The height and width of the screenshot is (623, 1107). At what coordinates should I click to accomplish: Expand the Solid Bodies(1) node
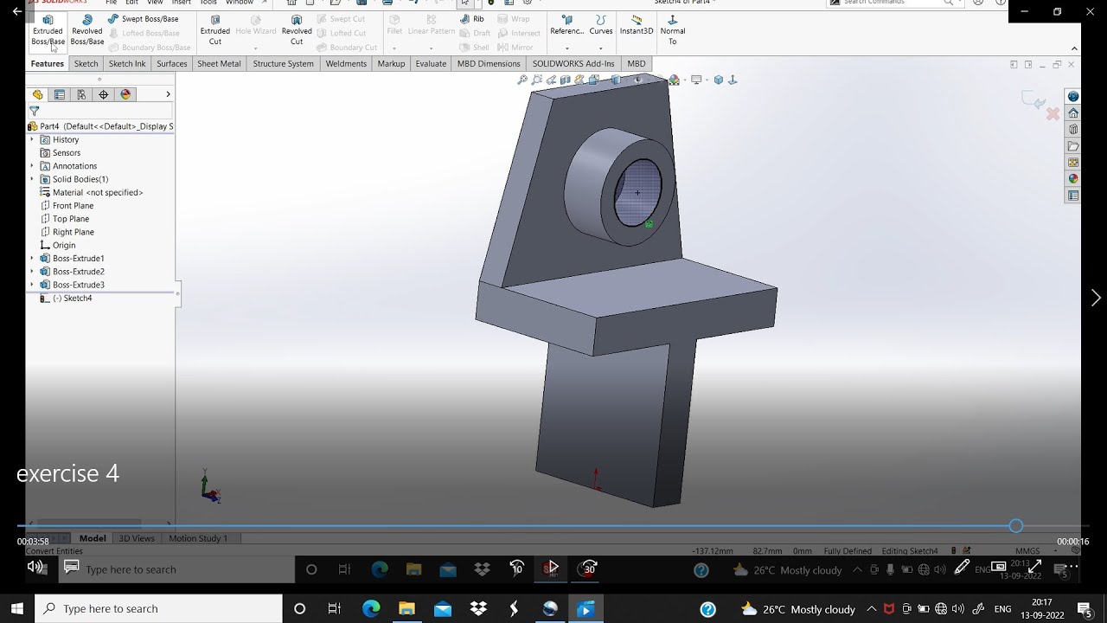click(x=33, y=179)
